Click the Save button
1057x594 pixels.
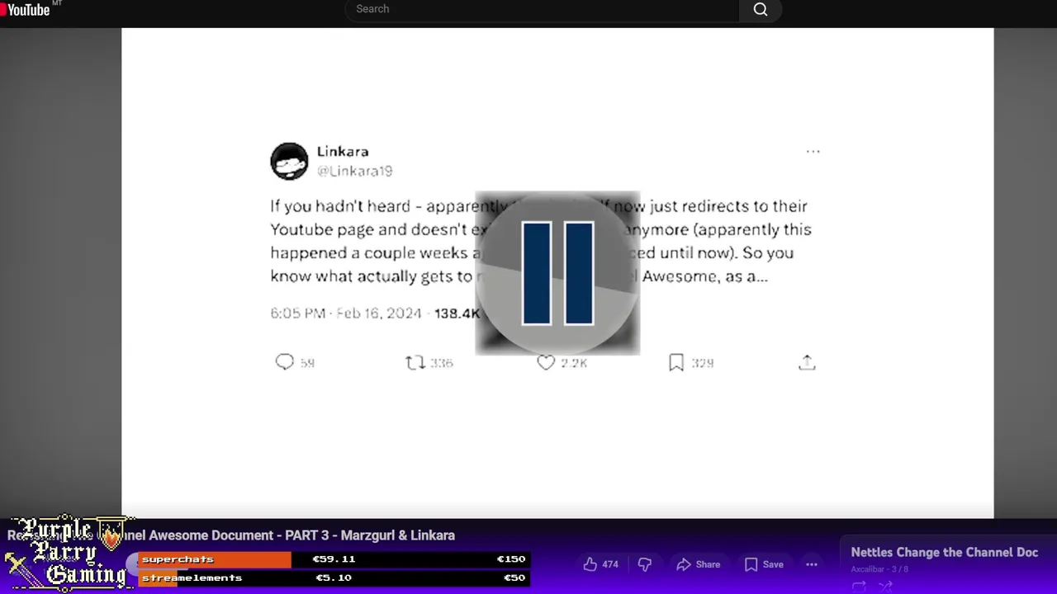click(x=764, y=564)
